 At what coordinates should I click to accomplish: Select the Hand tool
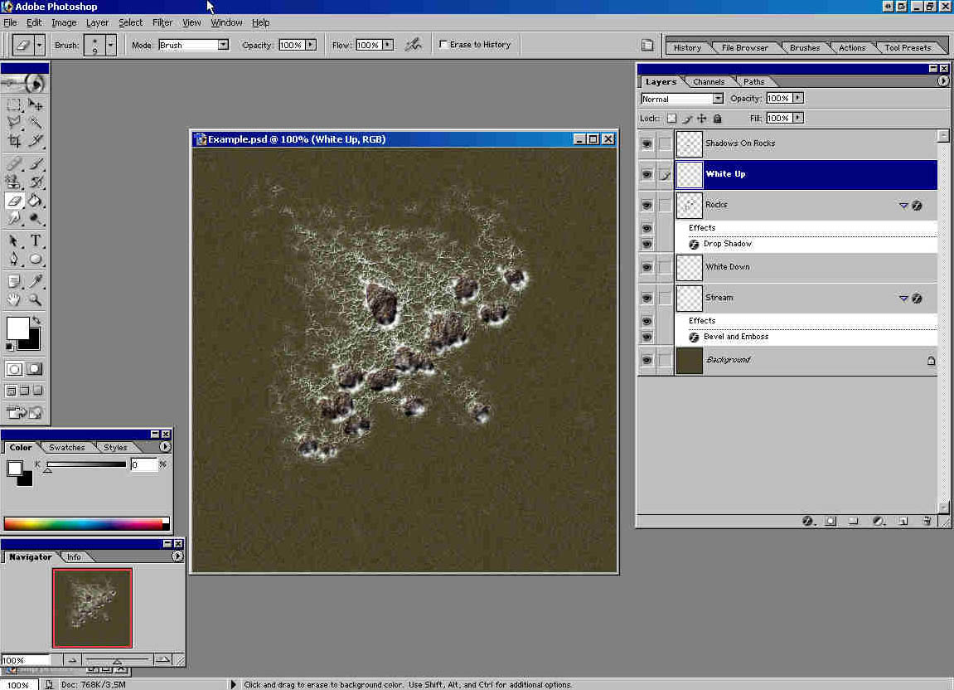click(14, 300)
